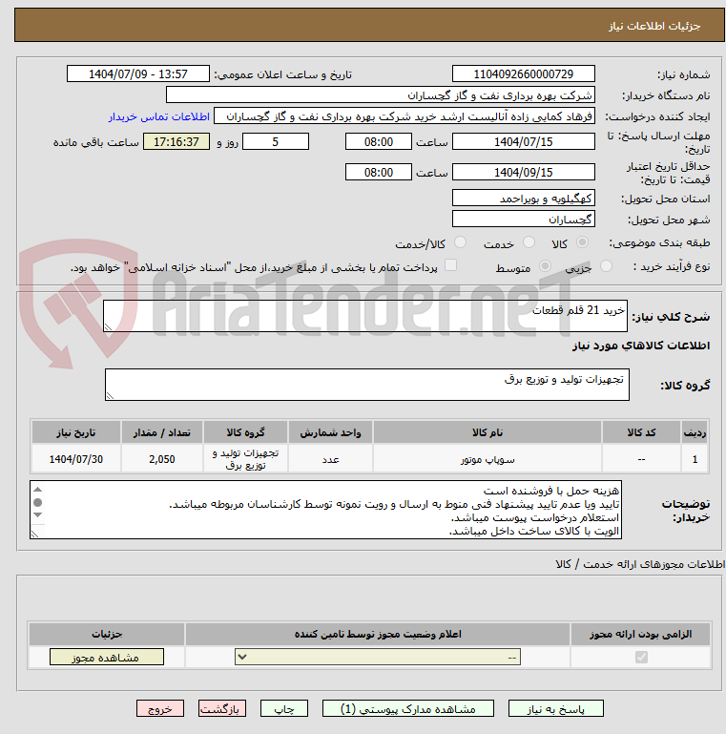Open مشاهده مدارک پیوستی (1) button
The width and height of the screenshot is (726, 734).
408,709
